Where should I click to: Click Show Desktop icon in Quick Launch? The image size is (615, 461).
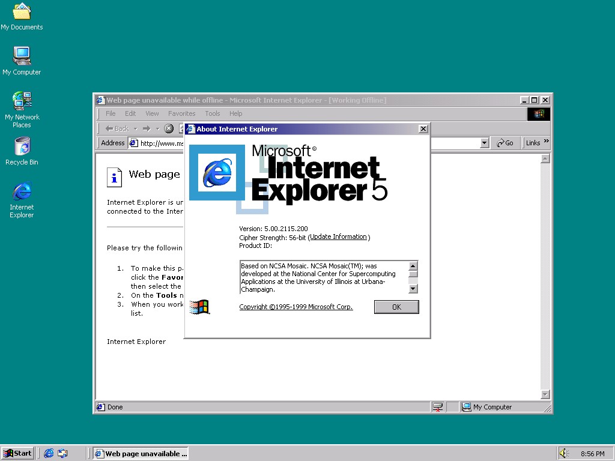click(62, 454)
